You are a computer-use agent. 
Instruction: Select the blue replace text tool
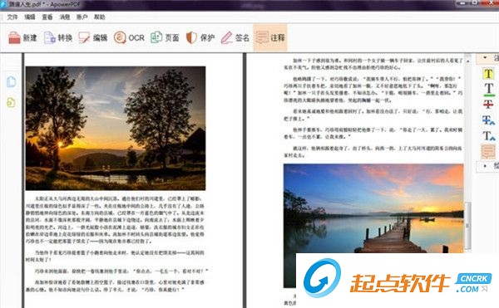(x=488, y=120)
